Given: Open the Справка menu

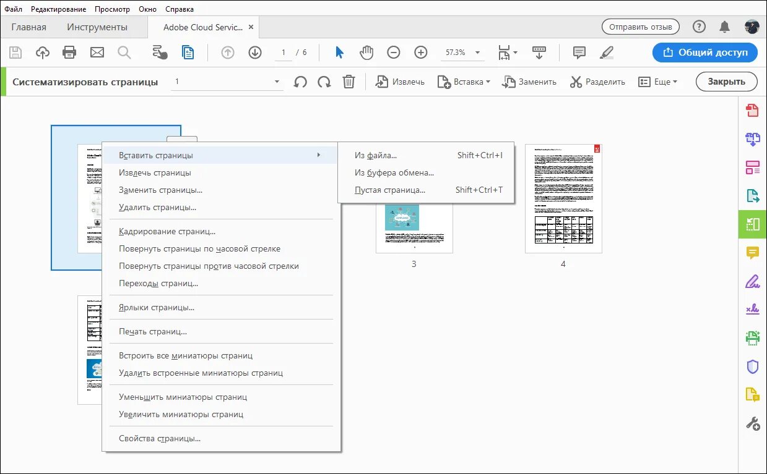Looking at the screenshot, I should (x=180, y=9).
